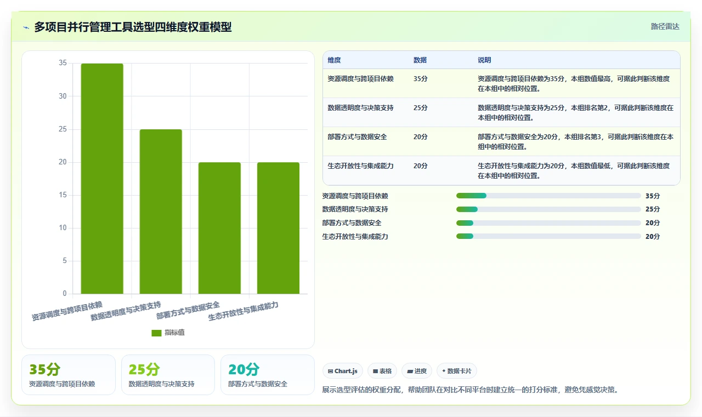
Task: Click the 进度 tag chip
Action: point(417,371)
